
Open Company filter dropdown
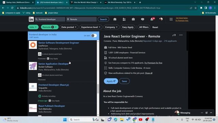(x=111, y=27)
